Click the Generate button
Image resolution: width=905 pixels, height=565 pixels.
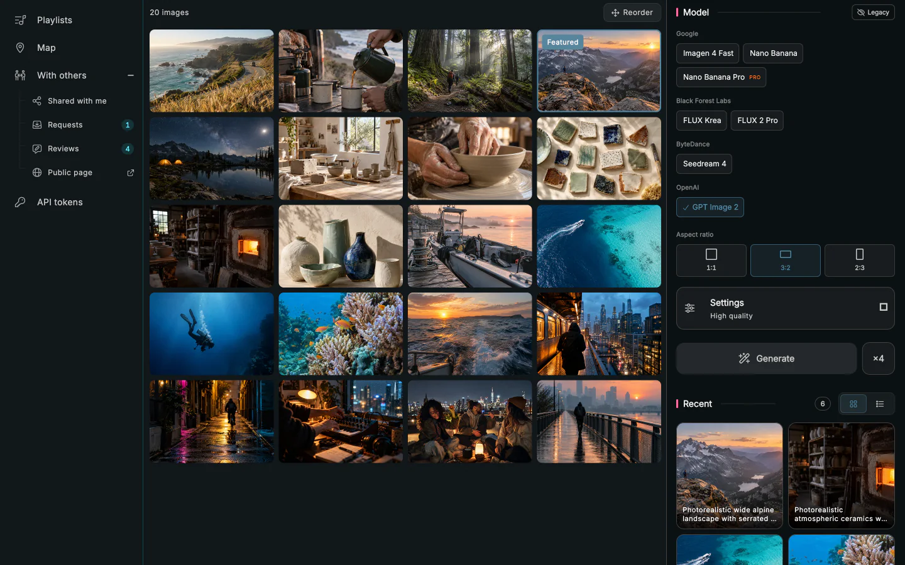coord(767,358)
